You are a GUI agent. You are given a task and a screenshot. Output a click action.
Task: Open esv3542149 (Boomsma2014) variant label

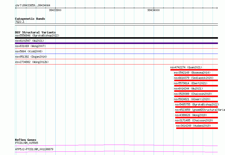[192, 73]
